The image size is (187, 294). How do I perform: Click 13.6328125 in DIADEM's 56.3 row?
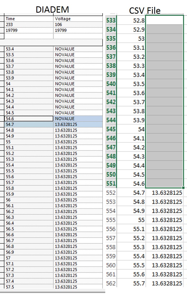click(78, 218)
